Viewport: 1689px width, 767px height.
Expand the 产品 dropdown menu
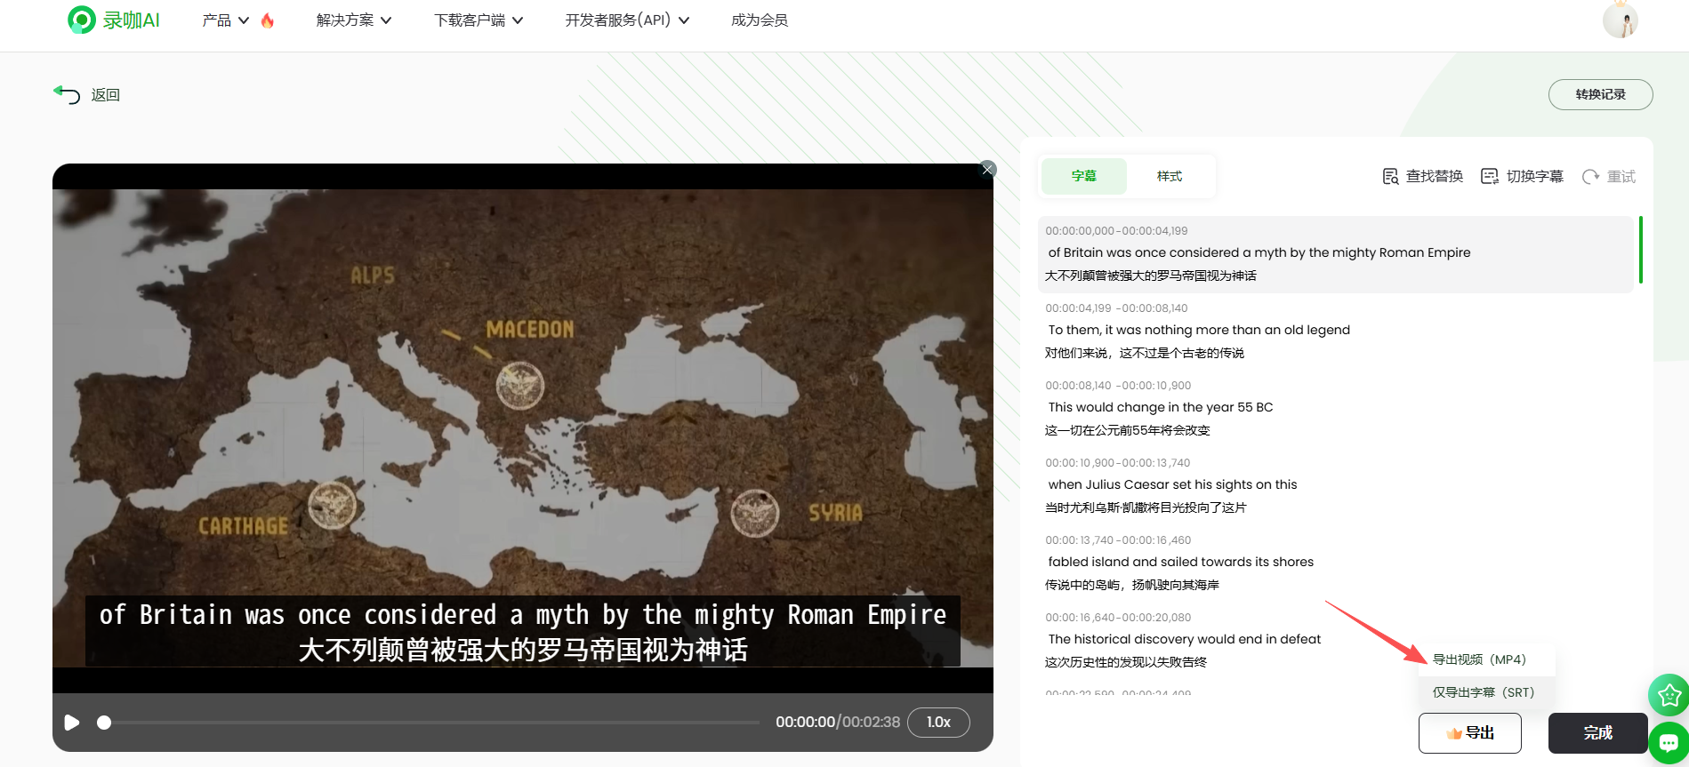226,20
